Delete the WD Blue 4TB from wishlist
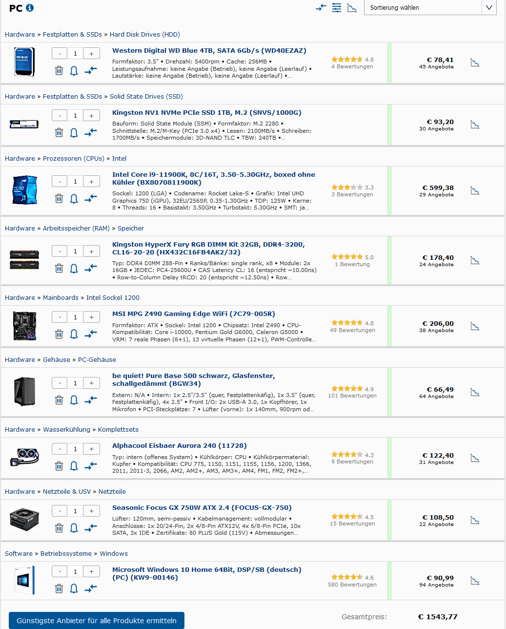The image size is (506, 629). click(59, 70)
